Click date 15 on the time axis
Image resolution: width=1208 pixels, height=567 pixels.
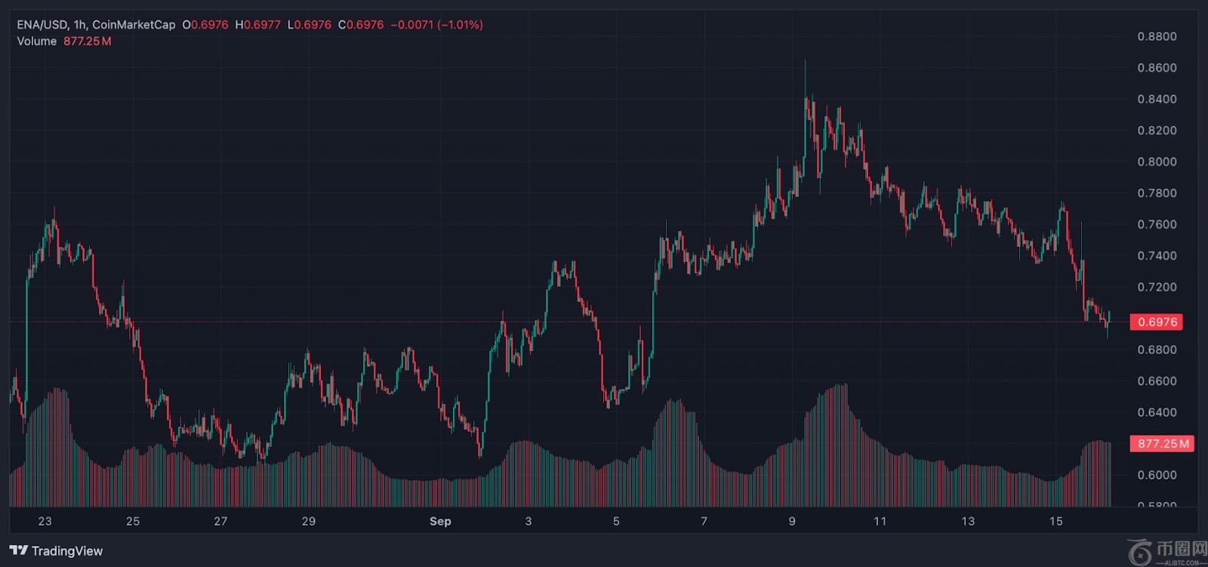[1055, 521]
